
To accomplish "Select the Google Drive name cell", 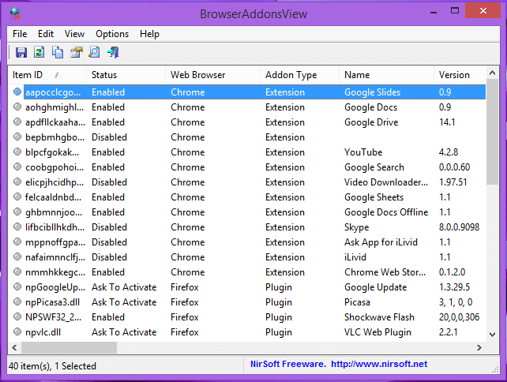I will coord(371,122).
